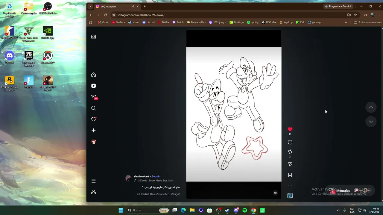Click the Chrome address bar URL

pyautogui.click(x=141, y=15)
